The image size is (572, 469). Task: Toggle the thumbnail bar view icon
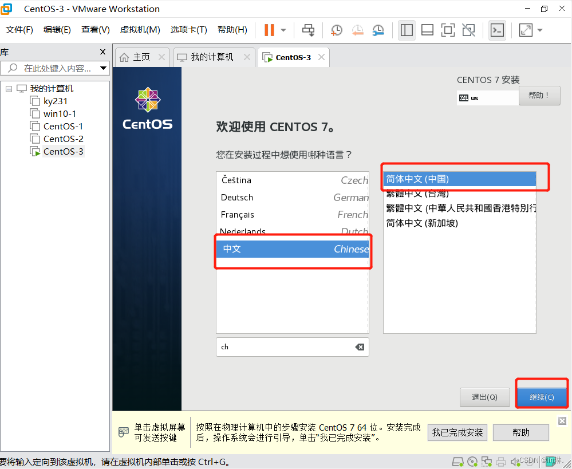click(427, 30)
